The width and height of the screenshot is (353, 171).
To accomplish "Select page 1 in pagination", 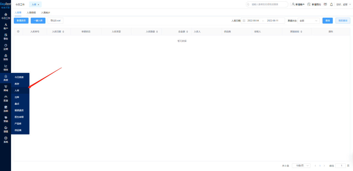I will point(320,166).
